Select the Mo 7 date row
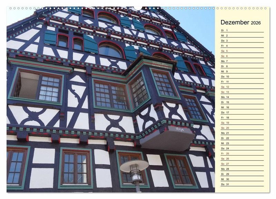 (x=242, y=61)
